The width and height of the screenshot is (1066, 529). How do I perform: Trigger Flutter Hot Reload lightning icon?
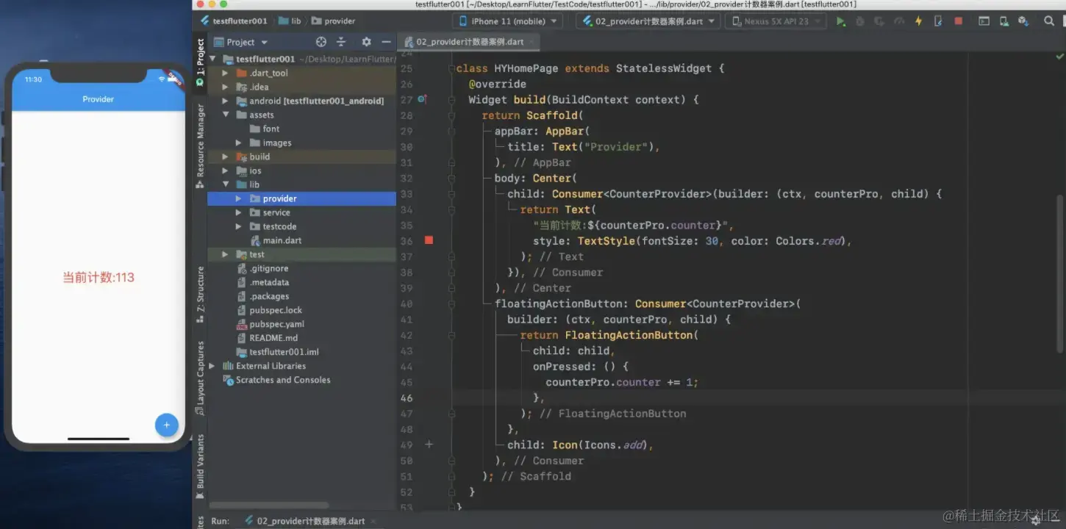[x=918, y=21]
